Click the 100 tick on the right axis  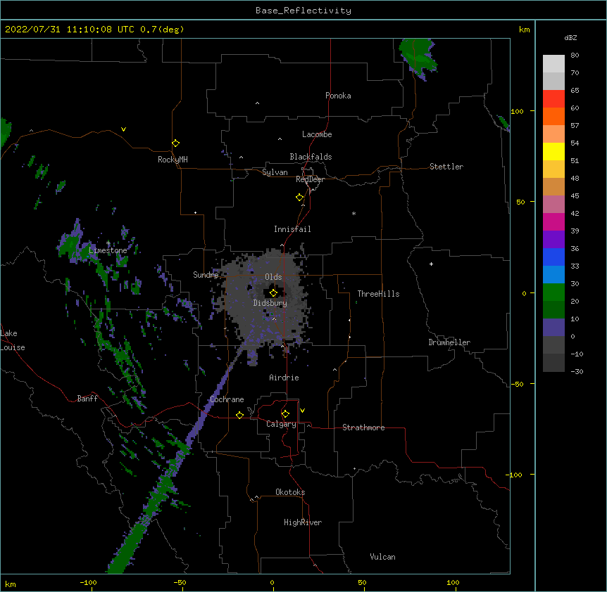pos(517,111)
